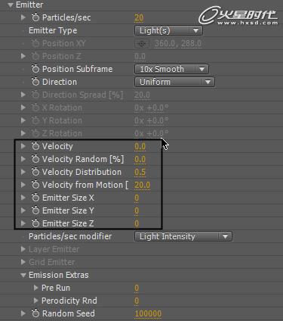This screenshot has width=283, height=321.
Task: Enable keyframes on Emitter Size Z stopwatch
Action: click(x=35, y=223)
